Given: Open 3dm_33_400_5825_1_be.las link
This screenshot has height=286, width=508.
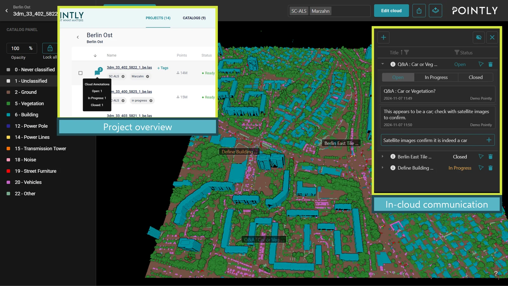Looking at the screenshot, I should (132, 92).
